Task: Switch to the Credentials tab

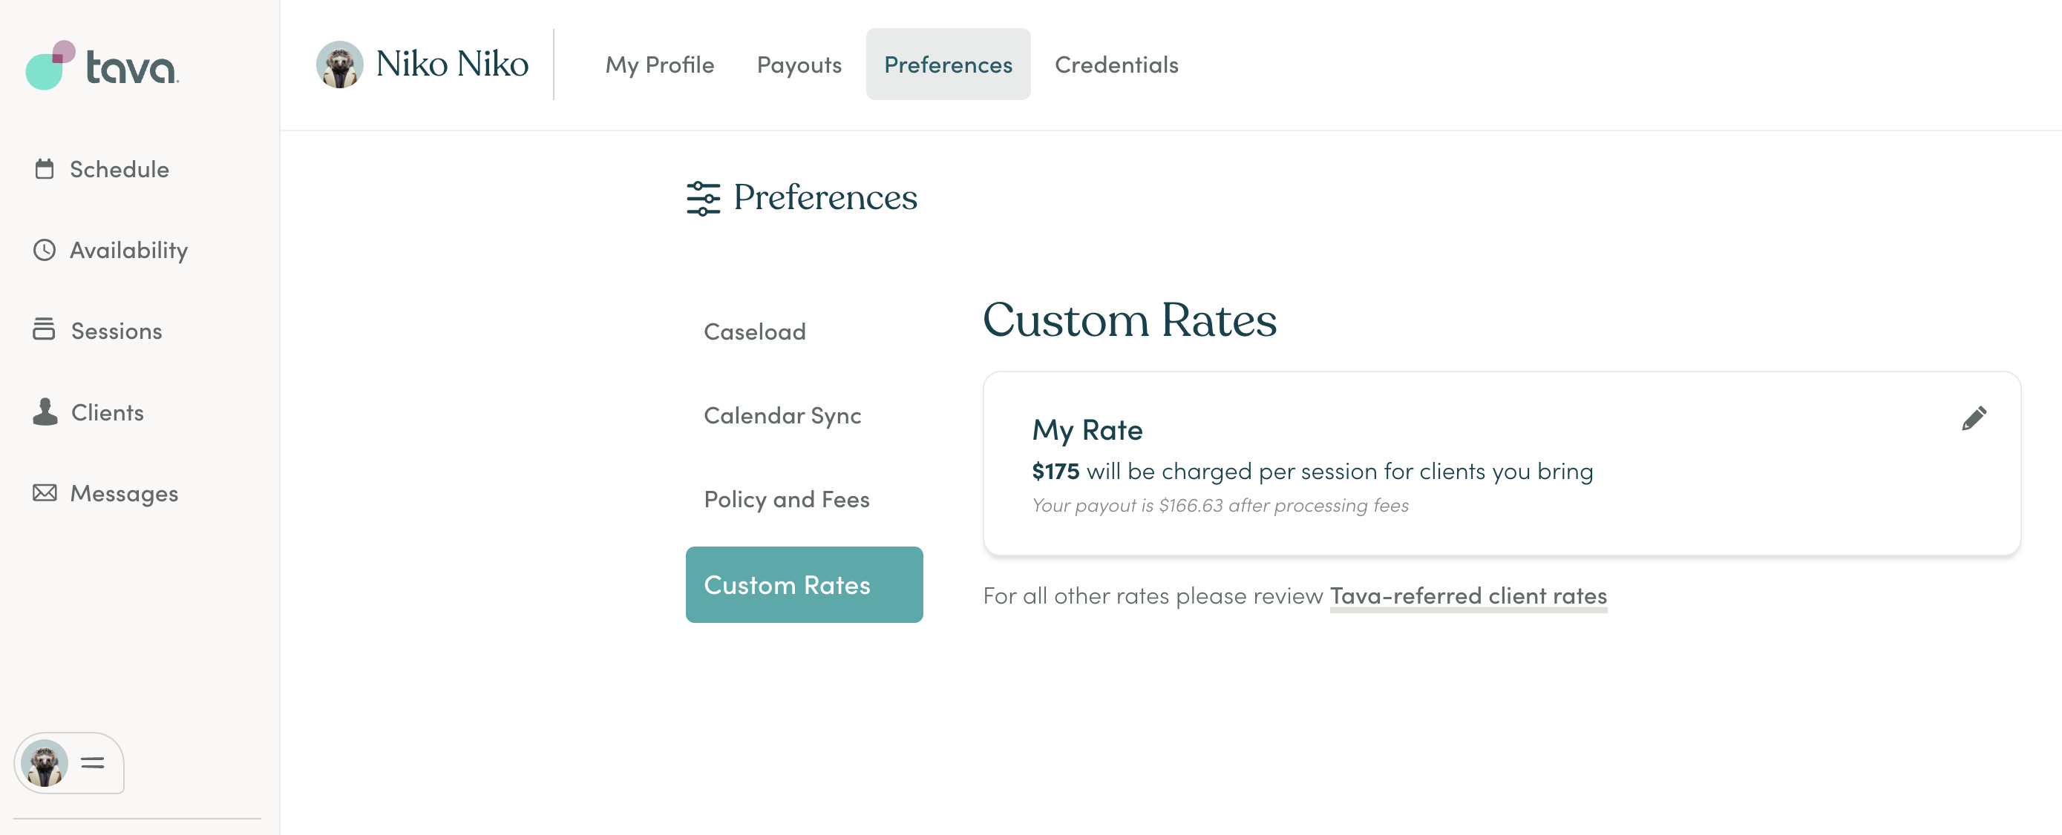Action: point(1116,64)
